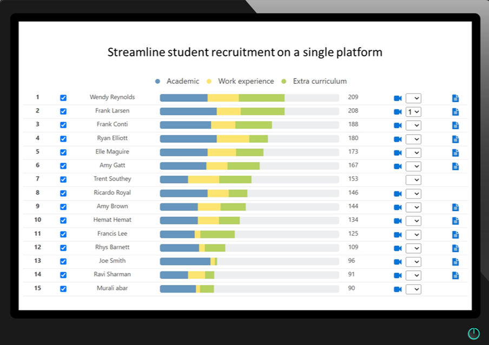Expand the dropdown for Trent Southey
Image resolution: width=489 pixels, height=345 pixels.
click(x=413, y=180)
